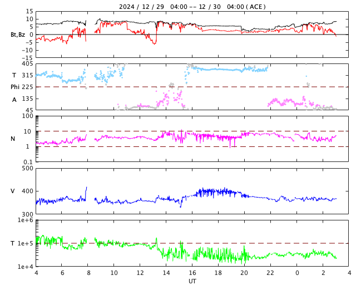The width and height of the screenshot is (356, 285).
Task: Click the '1e+6' temperature tick label
Action: pos(25,220)
